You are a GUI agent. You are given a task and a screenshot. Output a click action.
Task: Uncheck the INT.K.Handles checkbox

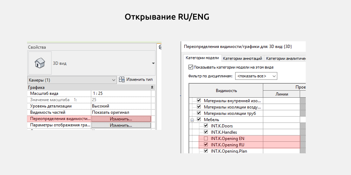[206, 132]
